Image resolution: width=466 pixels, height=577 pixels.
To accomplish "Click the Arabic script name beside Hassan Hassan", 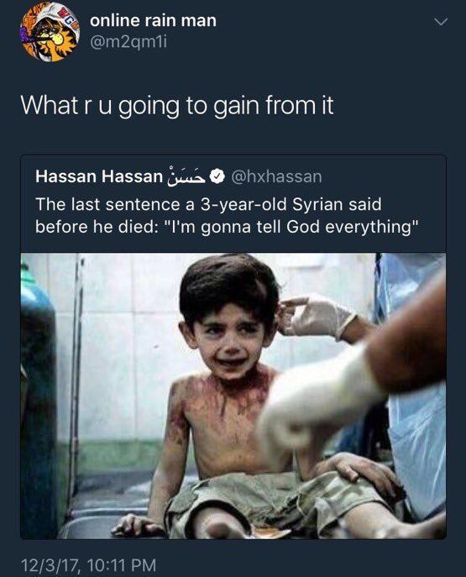I will 186,176.
